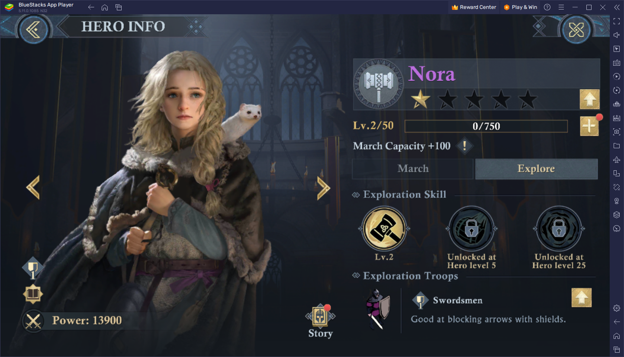
Task: View the next hero with the right arrow
Action: tap(324, 188)
